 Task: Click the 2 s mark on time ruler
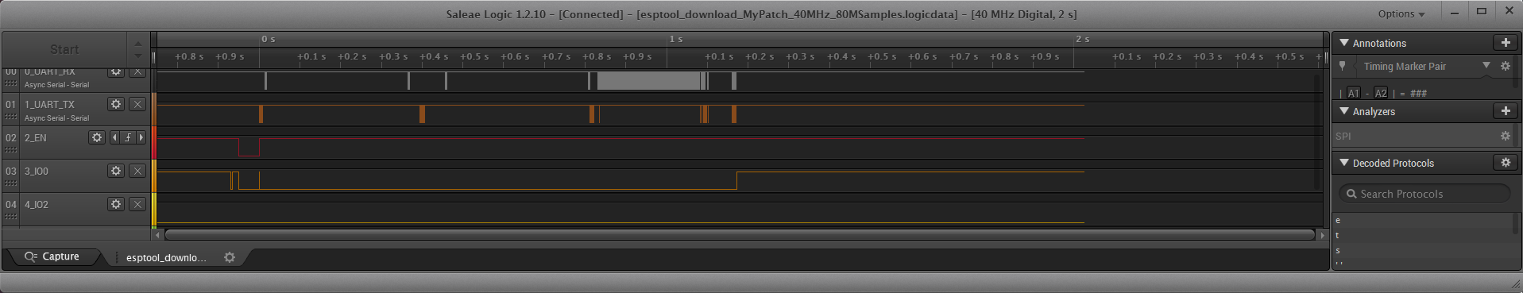click(x=1083, y=39)
